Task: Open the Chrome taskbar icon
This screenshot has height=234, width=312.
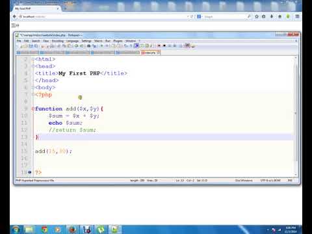Action: pos(44,229)
